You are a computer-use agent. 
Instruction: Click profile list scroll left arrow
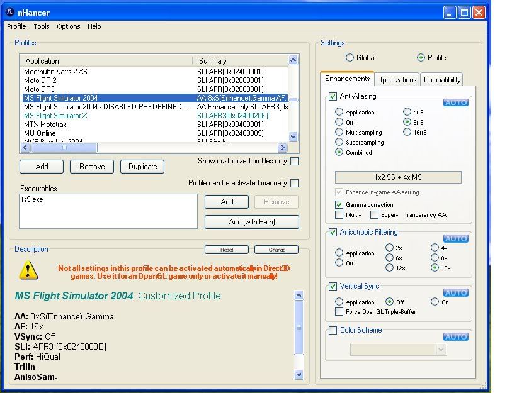(x=25, y=148)
